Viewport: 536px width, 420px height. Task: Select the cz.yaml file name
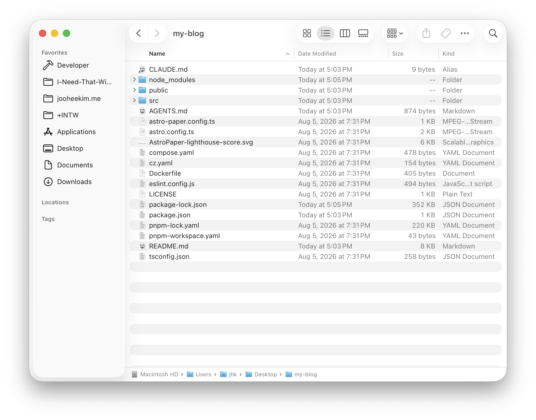(x=161, y=163)
